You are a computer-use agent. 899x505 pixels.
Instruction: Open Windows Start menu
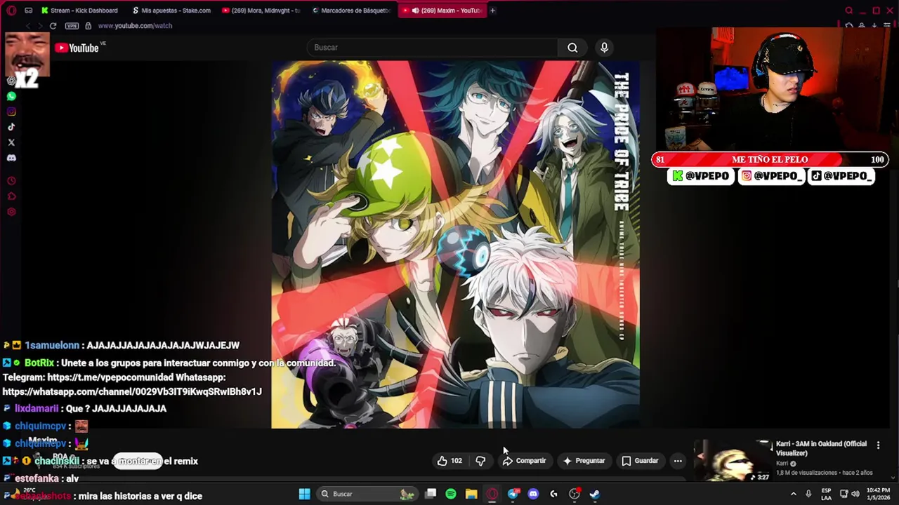click(x=304, y=494)
